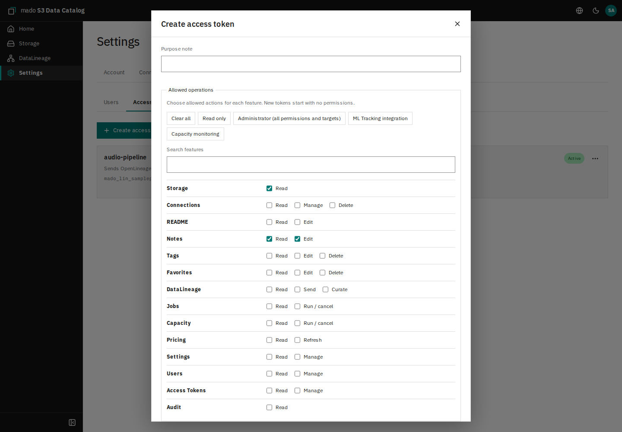Uncheck Notes Read permission

269,239
